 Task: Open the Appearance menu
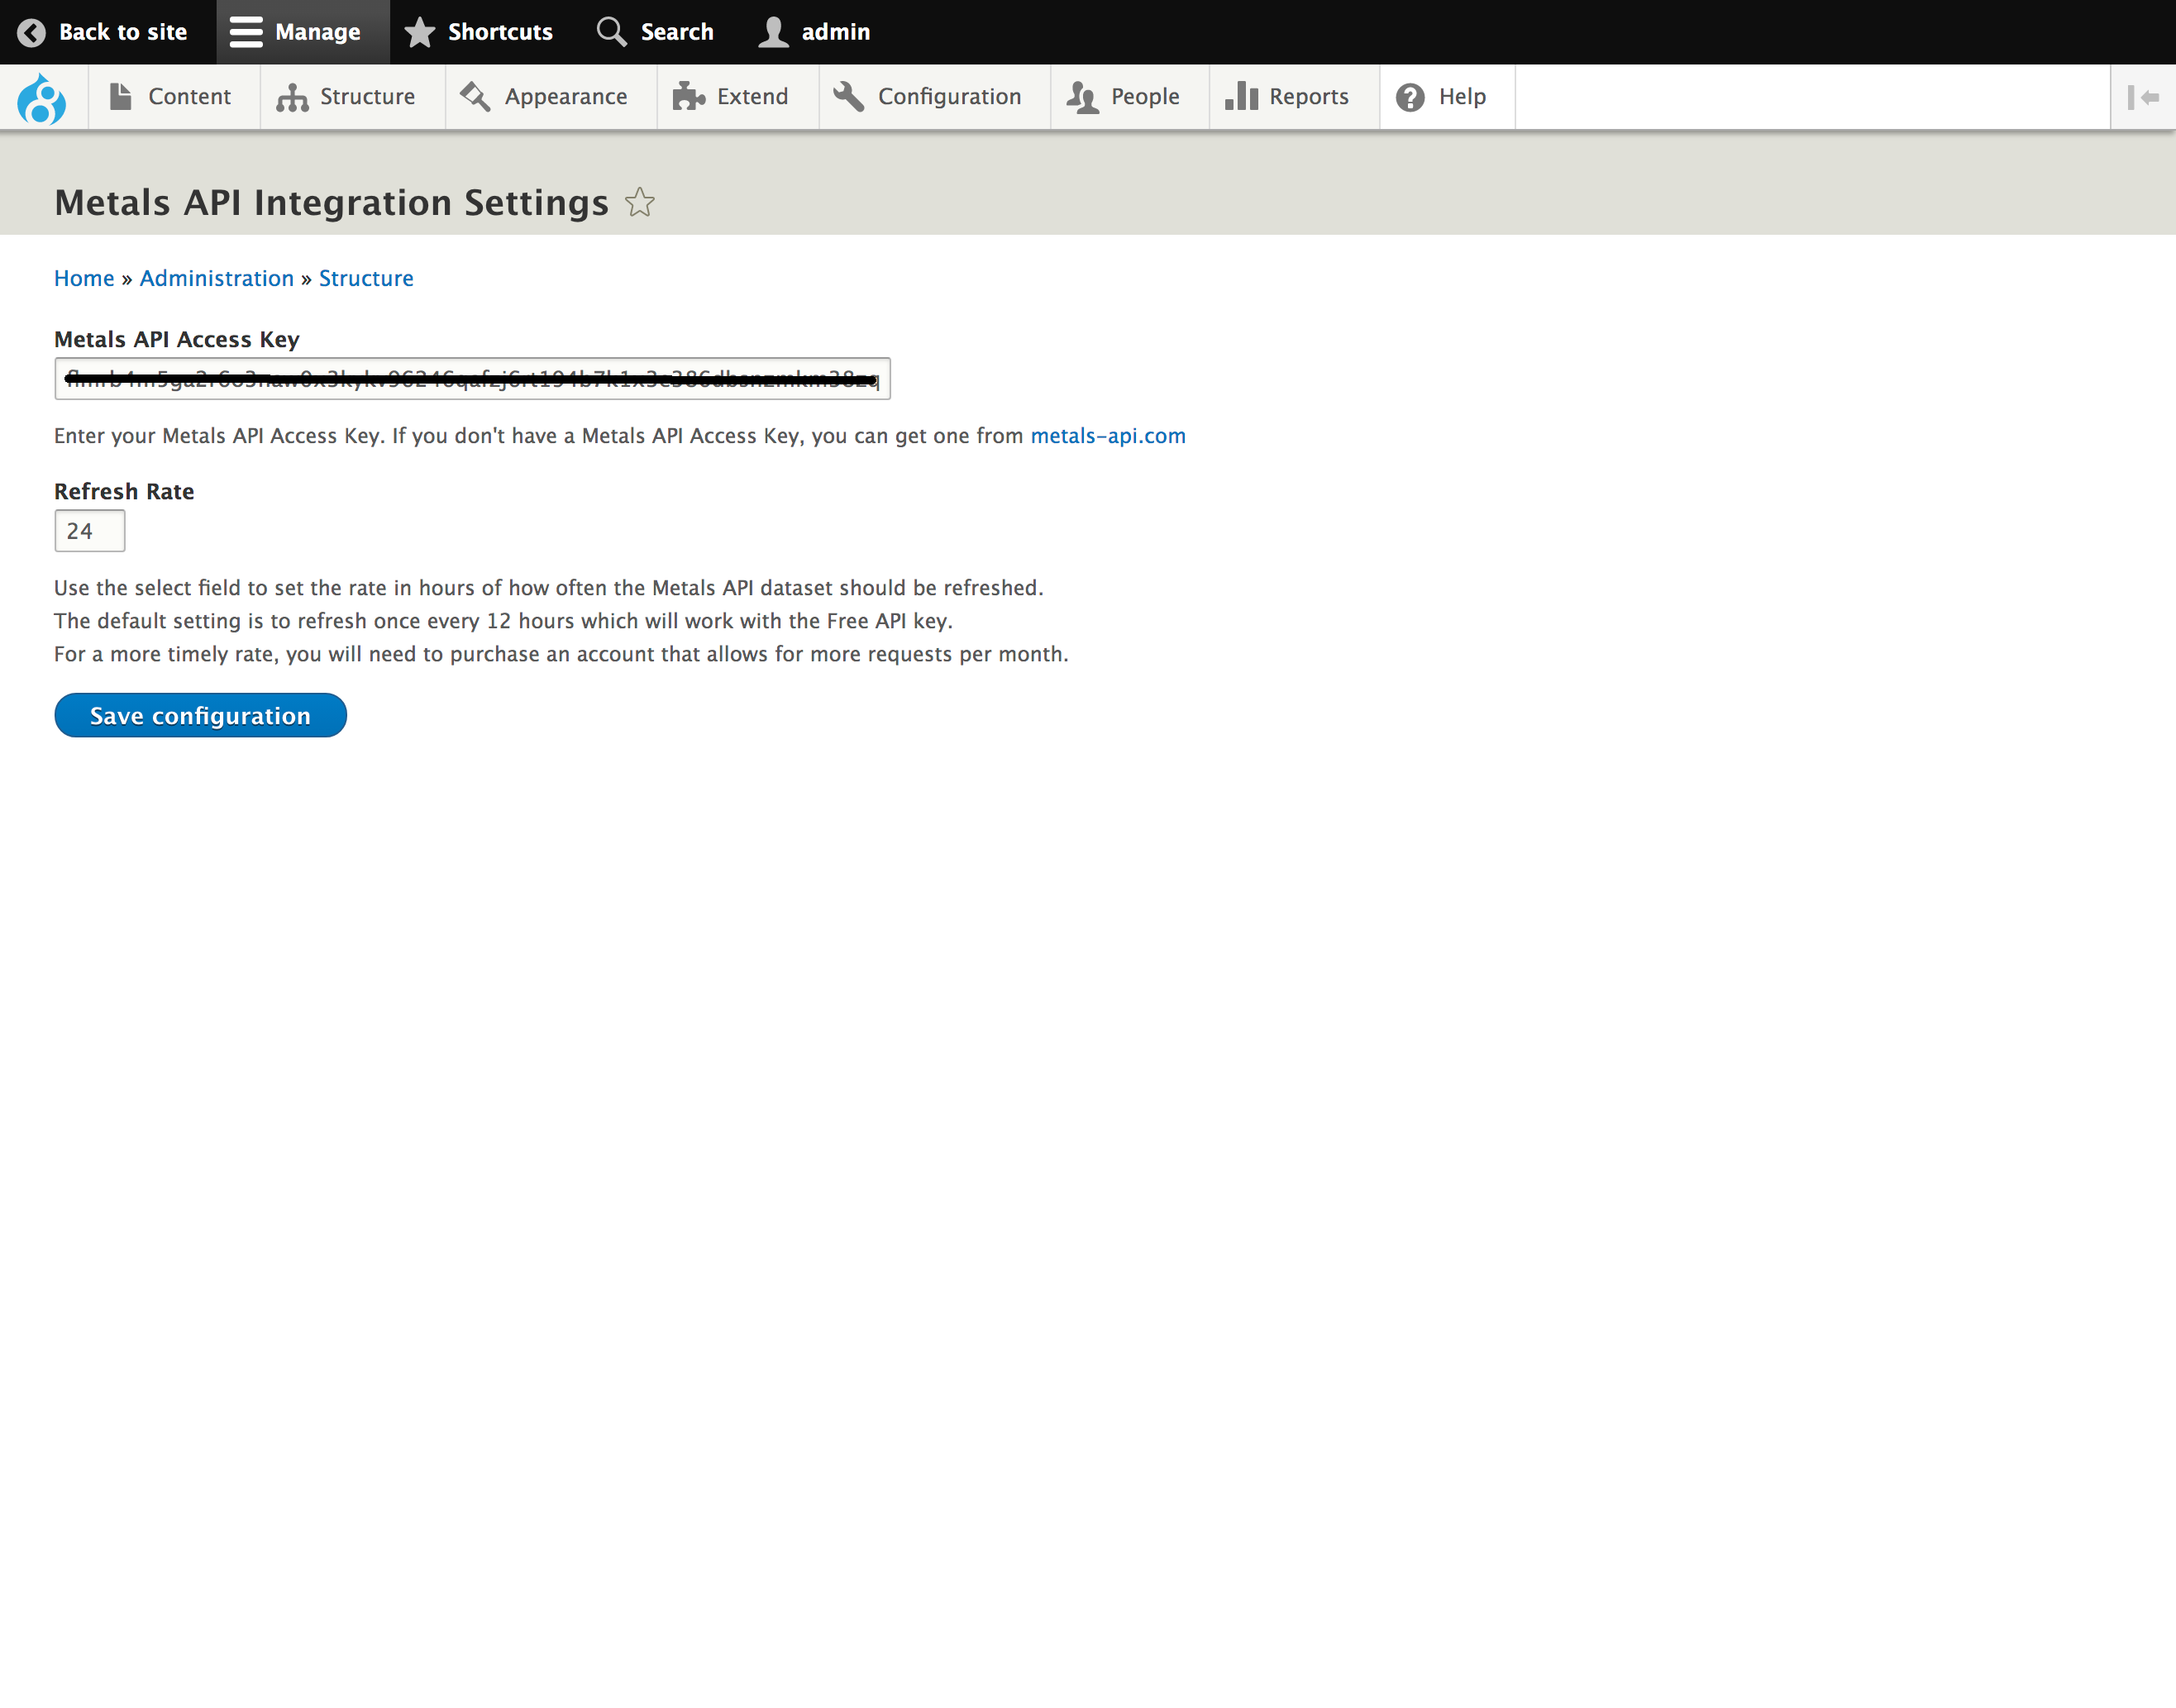[565, 95]
